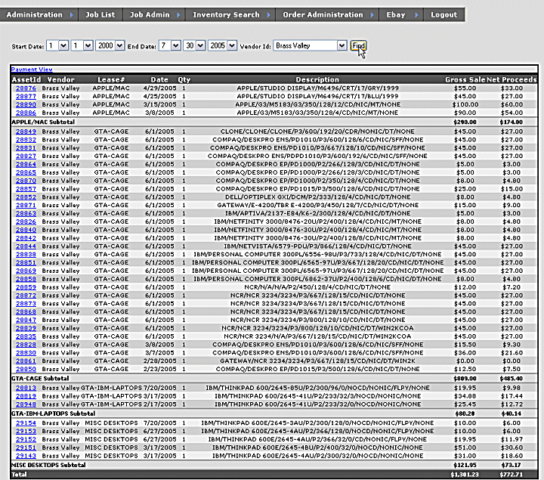Viewport: 544px width, 480px height.
Task: Open asset 28871 link
Action: pos(26,205)
